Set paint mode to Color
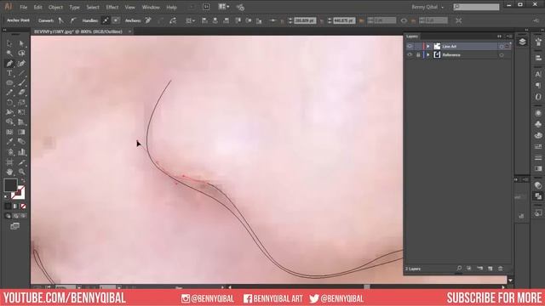 8,206
